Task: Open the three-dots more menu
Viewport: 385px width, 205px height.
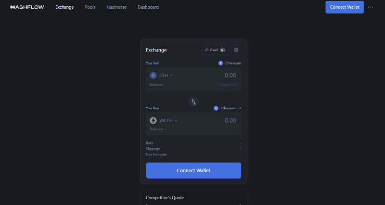Action: [x=371, y=7]
